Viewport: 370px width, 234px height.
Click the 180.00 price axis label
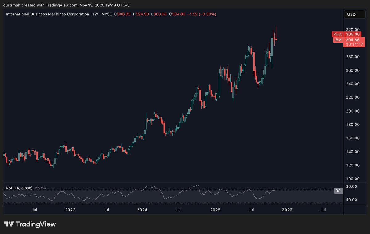point(353,125)
